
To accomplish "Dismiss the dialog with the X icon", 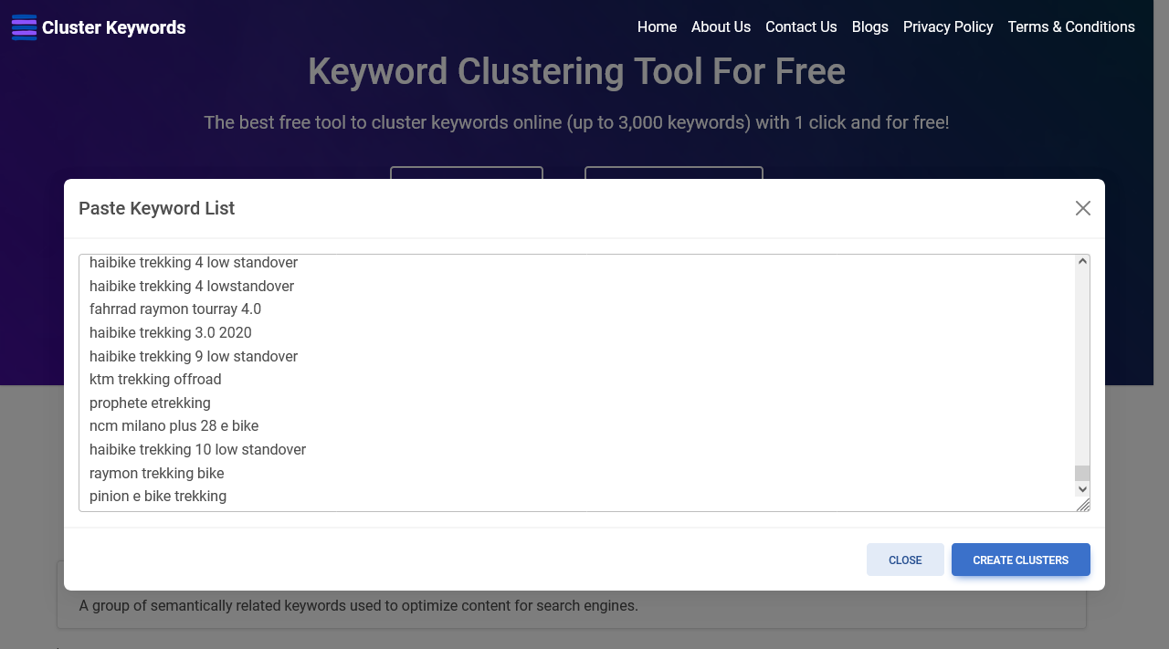I will click(x=1082, y=208).
